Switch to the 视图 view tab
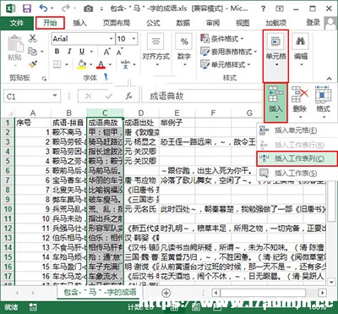Viewport: 338px width, 314px height. click(x=243, y=23)
